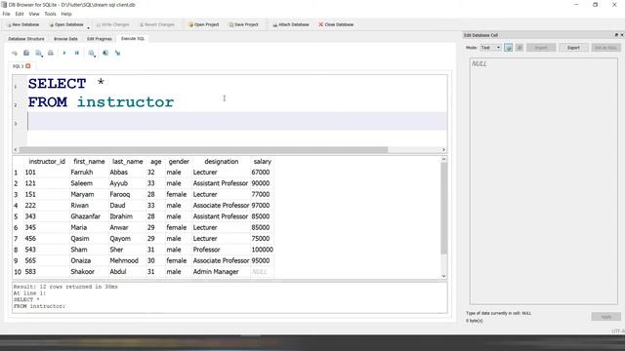Click the Export button in the Edit Cell panel
The image size is (625, 351).
pyautogui.click(x=573, y=48)
